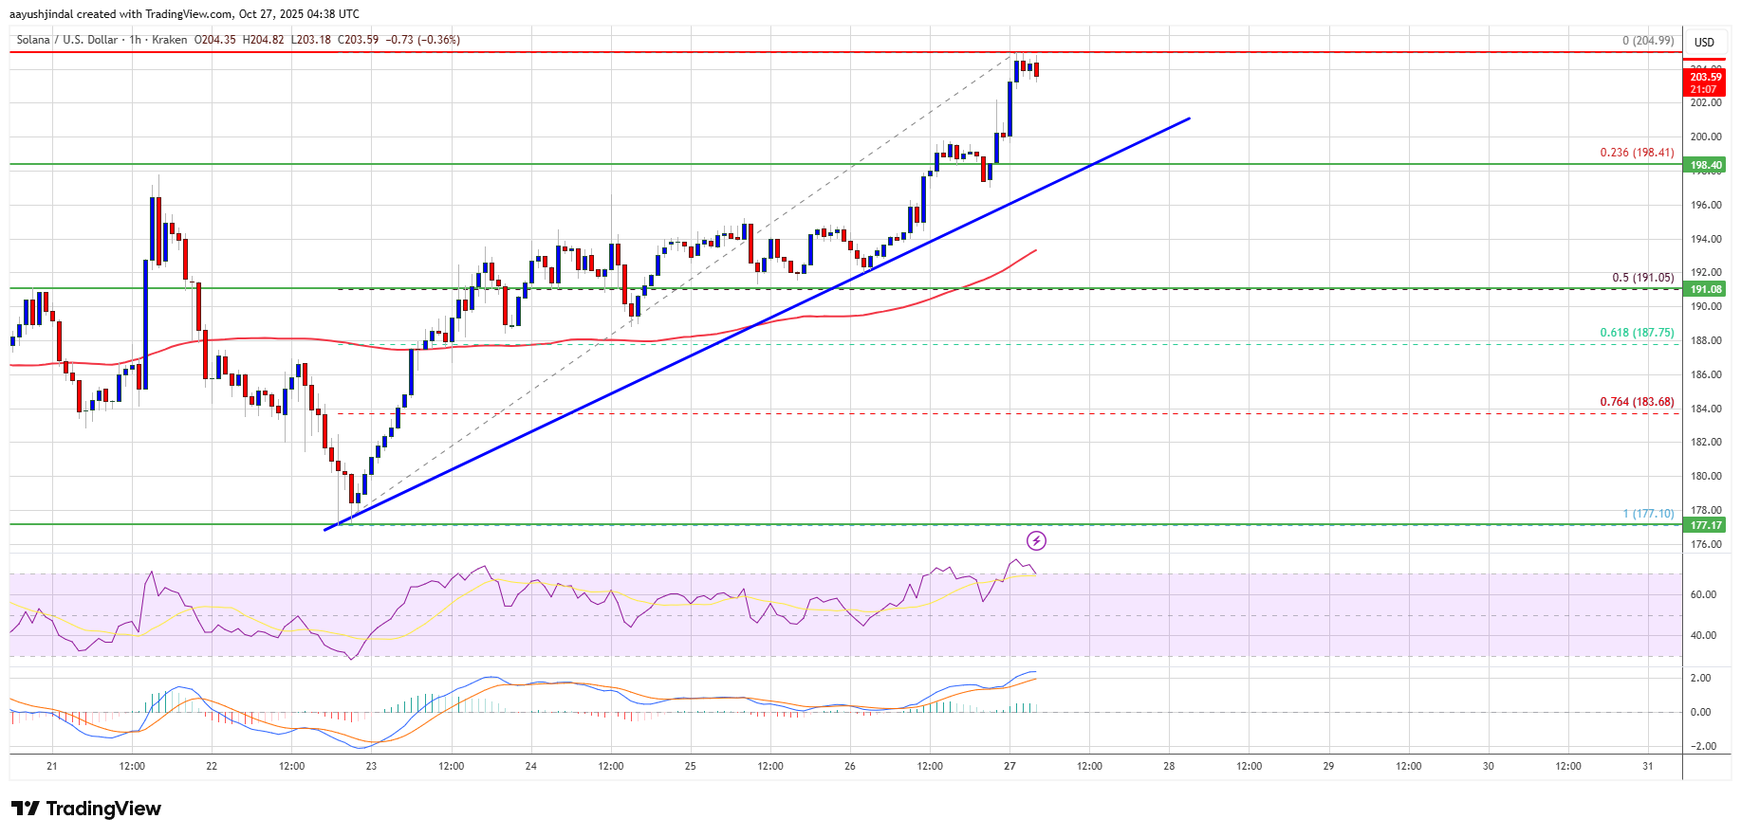The width and height of the screenshot is (1741, 837).
Task: Click the TradingView logo at the bottom left
Action: click(86, 809)
